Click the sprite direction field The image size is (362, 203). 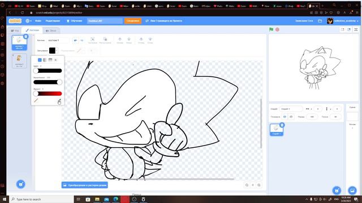pos(335,117)
